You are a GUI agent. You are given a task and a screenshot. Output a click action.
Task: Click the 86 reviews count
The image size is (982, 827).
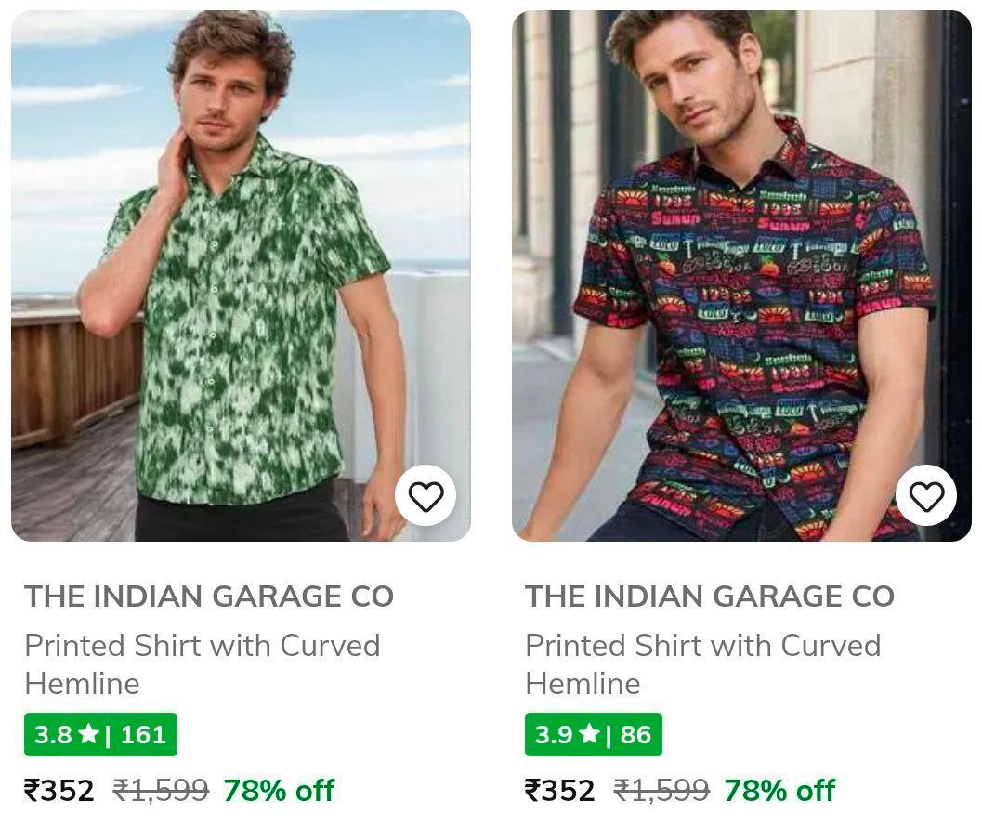pyautogui.click(x=635, y=735)
